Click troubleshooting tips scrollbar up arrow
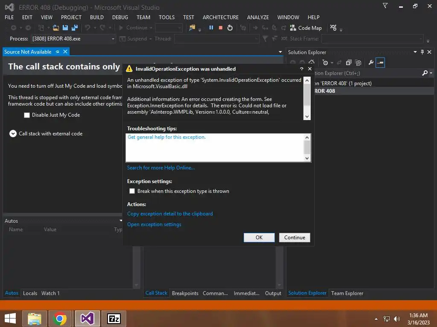This screenshot has height=327, width=437. click(x=307, y=138)
